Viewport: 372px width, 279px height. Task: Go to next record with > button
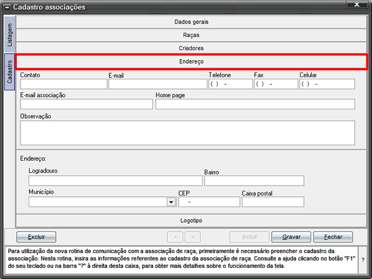click(193, 237)
